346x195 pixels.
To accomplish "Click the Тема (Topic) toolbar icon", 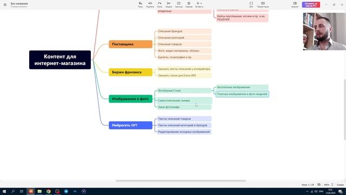I will click(141, 5).
